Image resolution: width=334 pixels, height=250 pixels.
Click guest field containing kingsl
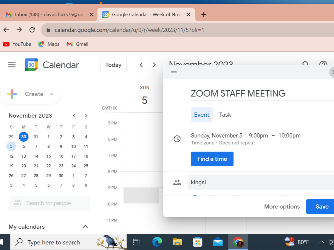coord(261,182)
